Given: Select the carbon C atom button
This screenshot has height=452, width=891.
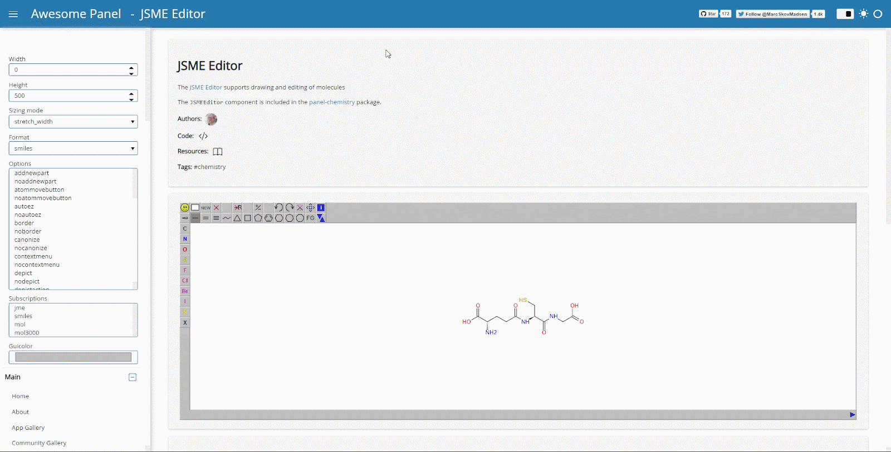Looking at the screenshot, I should [x=185, y=229].
